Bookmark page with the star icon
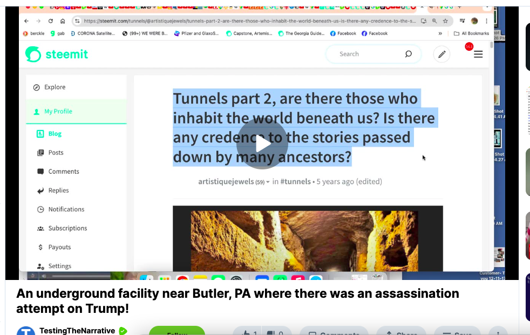Viewport: 530px width, 335px height. [x=445, y=21]
